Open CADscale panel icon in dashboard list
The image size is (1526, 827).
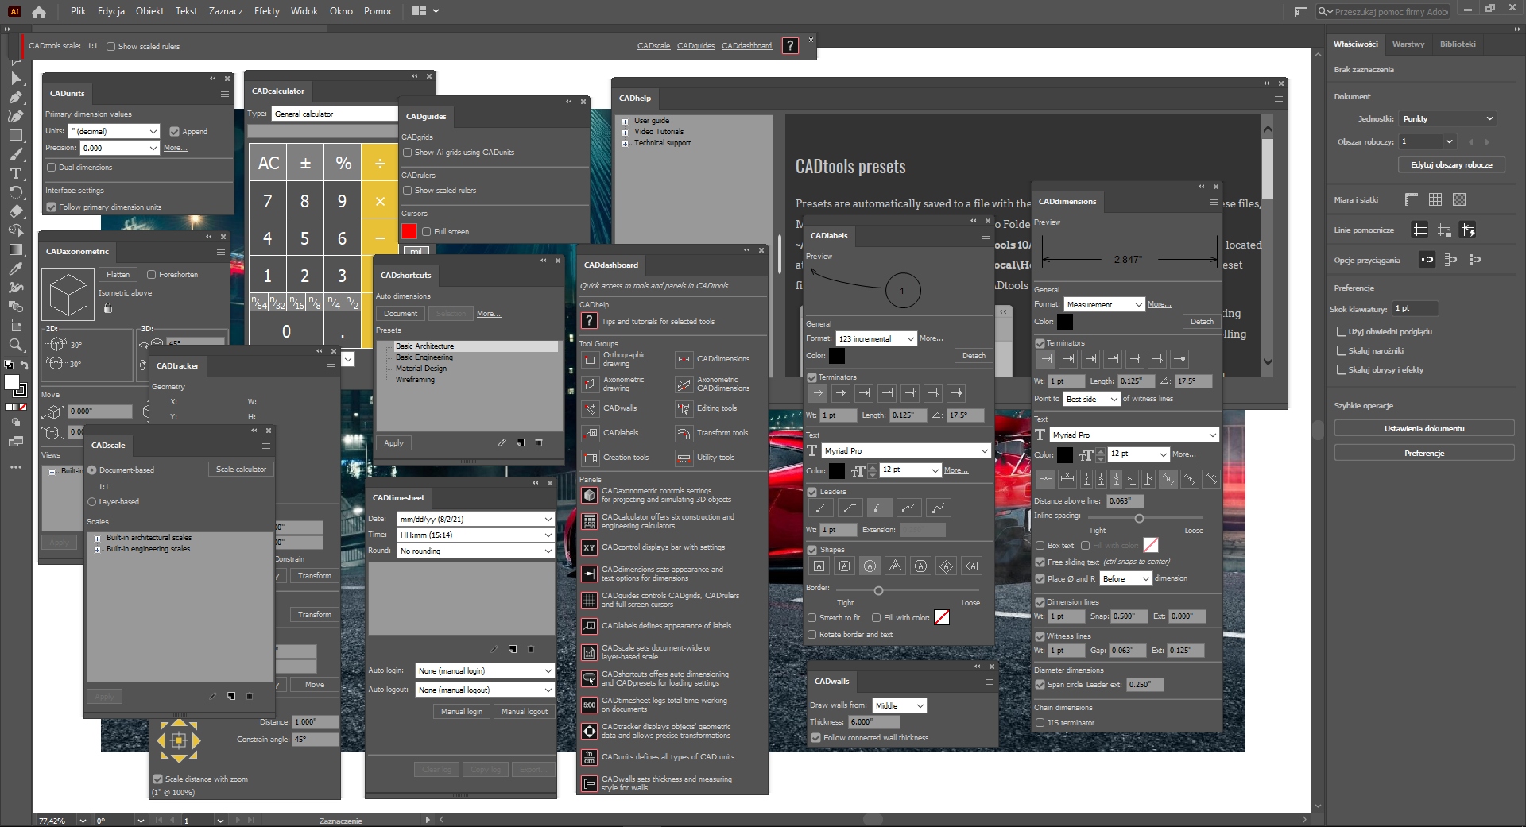click(x=589, y=652)
